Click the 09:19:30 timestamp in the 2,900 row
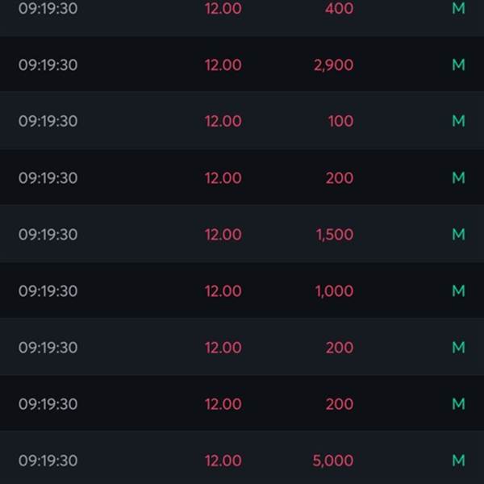Image resolution: width=484 pixels, height=484 pixels. 48,65
